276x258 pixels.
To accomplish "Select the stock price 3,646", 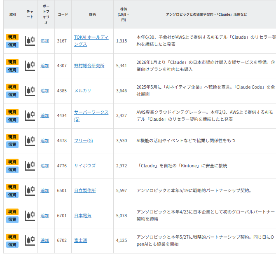I will coord(122,91).
